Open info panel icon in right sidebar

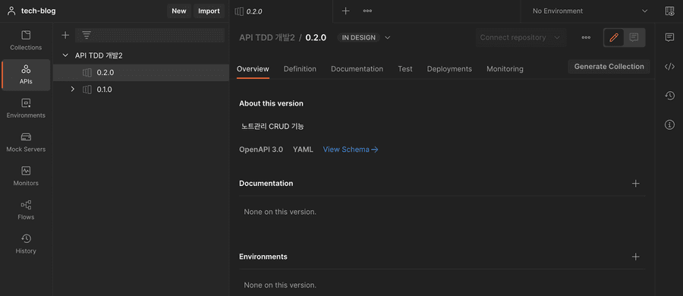click(669, 125)
